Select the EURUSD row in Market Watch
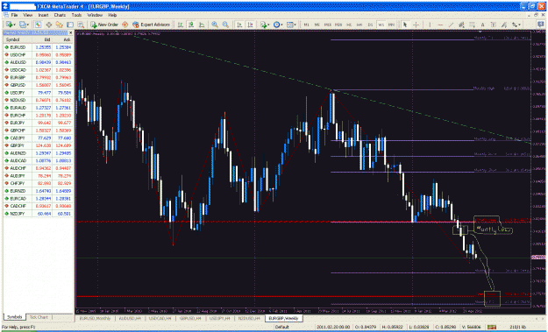Screen dimensions: 548x332 click(x=39, y=47)
